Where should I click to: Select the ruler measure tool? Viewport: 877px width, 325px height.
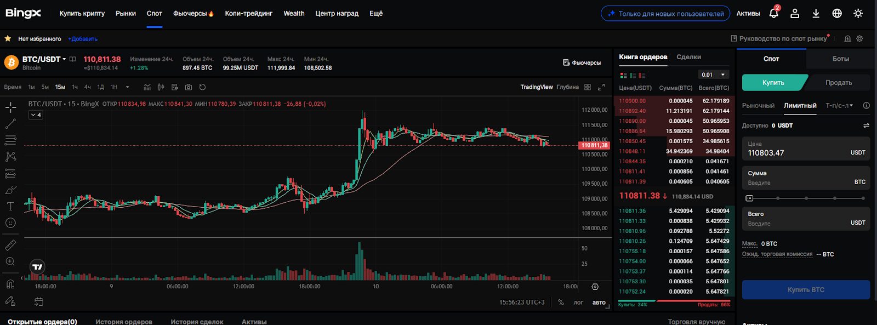click(10, 245)
